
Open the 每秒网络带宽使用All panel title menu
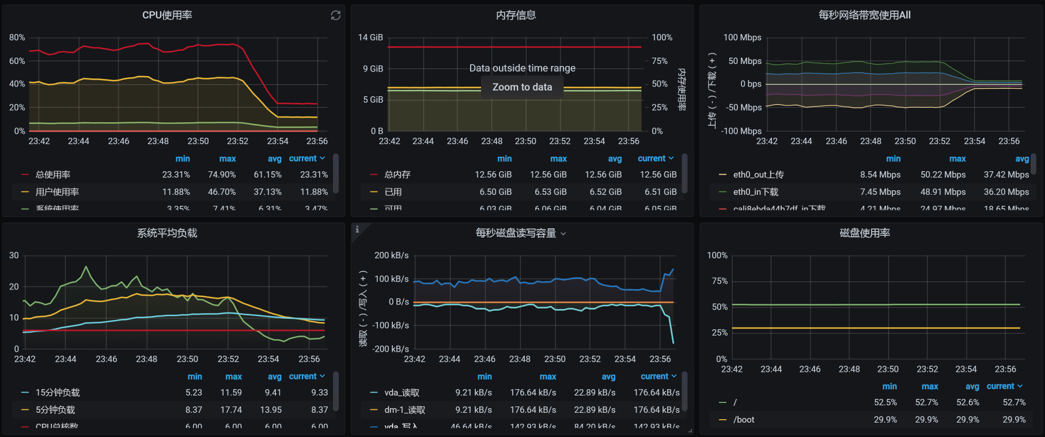[x=864, y=16]
